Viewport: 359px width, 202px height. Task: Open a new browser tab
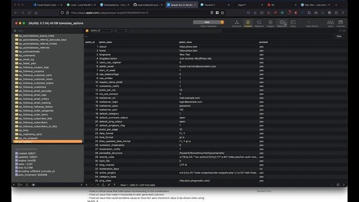[x=336, y=5]
